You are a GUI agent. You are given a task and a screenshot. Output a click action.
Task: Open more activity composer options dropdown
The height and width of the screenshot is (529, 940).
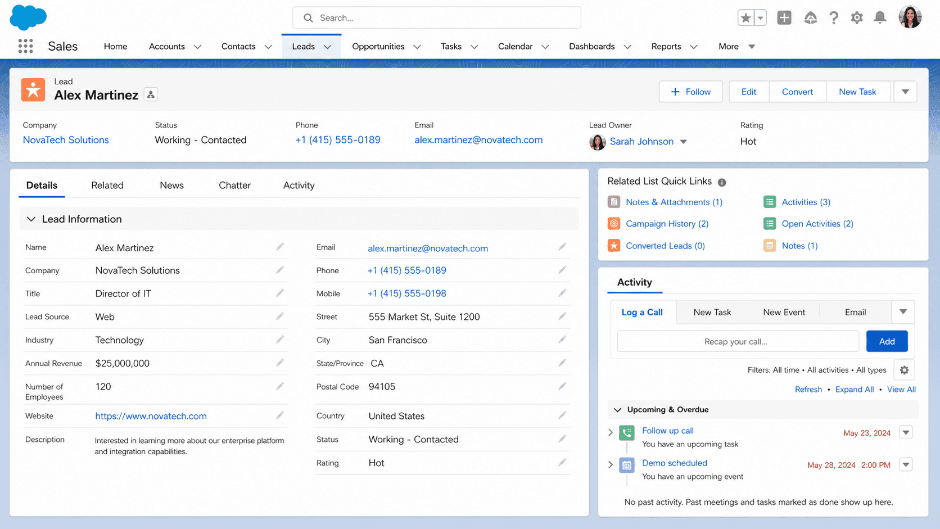coord(903,312)
